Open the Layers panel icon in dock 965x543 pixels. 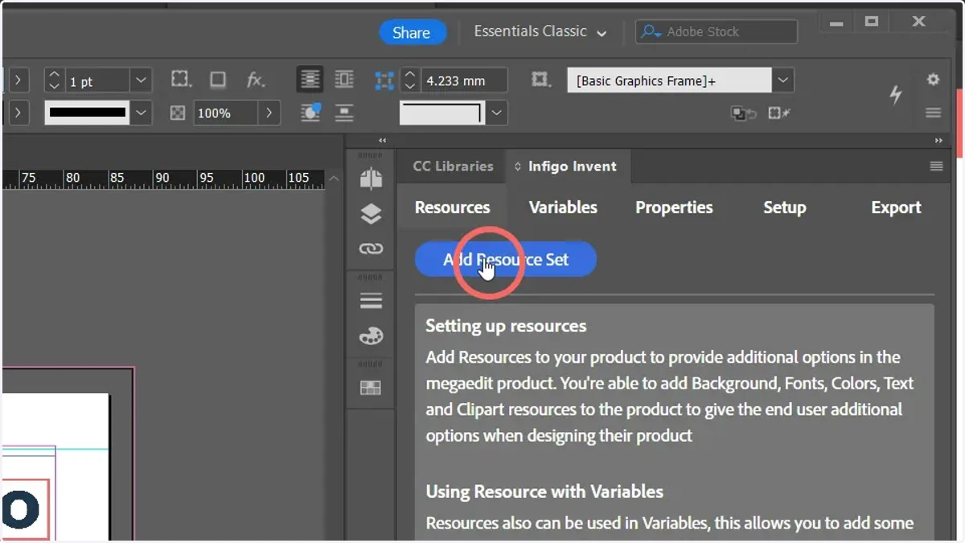point(371,214)
